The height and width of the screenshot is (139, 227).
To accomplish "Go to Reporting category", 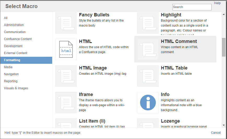I will tap(26, 81).
